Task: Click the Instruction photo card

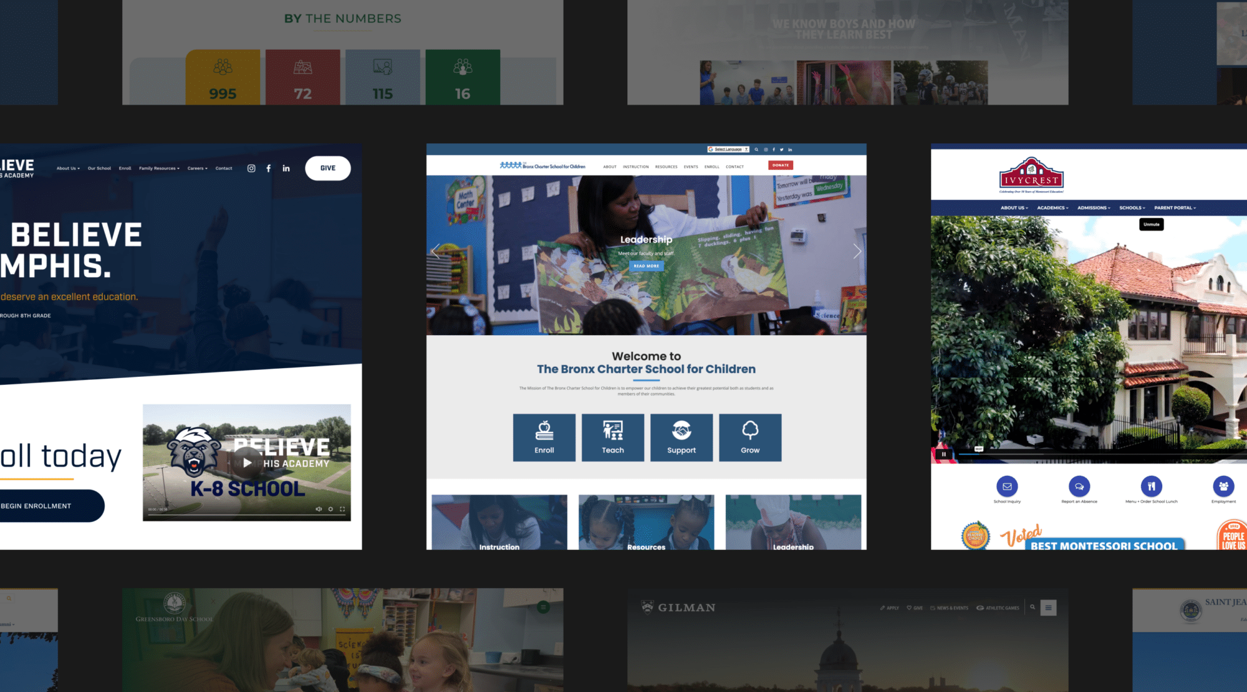Action: click(499, 523)
